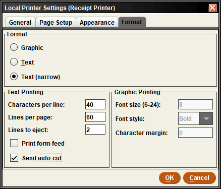Click the Lines to eject field
Viewport: 221px width, 189px height.
tap(95, 130)
